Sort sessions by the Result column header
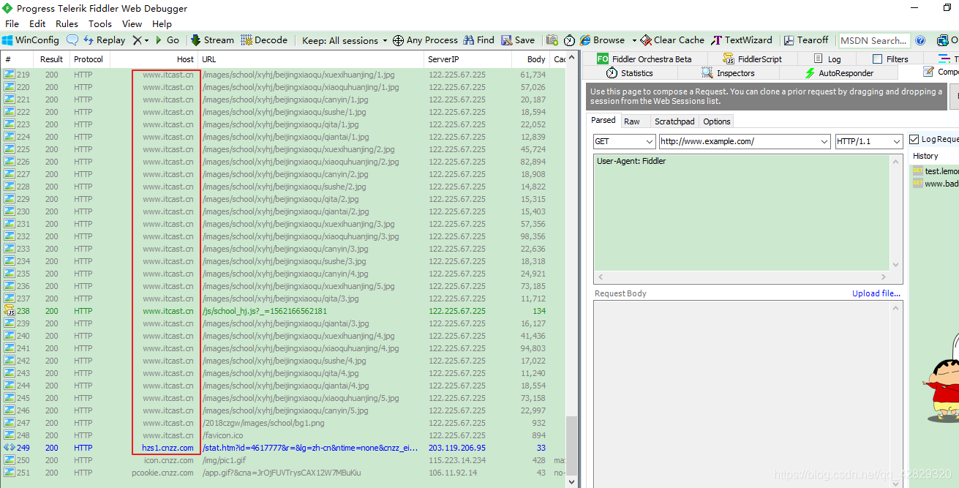Image resolution: width=959 pixels, height=488 pixels. point(51,59)
